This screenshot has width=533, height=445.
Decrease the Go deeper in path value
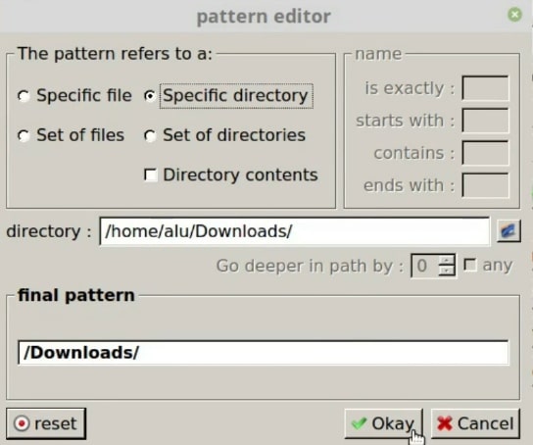click(447, 271)
